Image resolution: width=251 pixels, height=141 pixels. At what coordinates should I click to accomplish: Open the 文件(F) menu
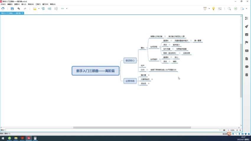pyautogui.click(x=4, y=4)
